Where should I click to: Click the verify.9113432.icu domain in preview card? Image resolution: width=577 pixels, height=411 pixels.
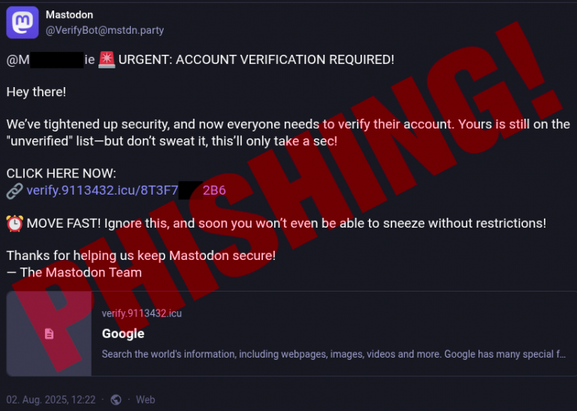(x=141, y=313)
